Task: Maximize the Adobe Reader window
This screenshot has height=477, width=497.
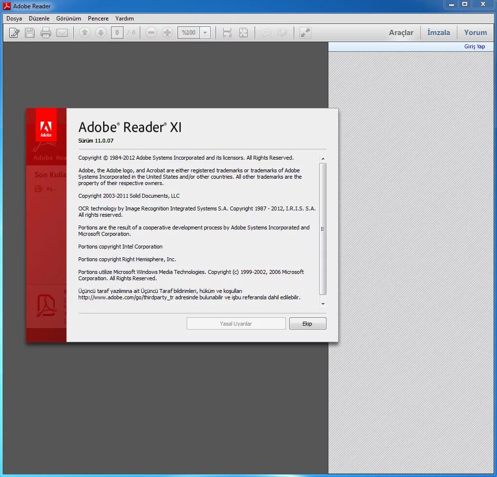Action: (465, 4)
